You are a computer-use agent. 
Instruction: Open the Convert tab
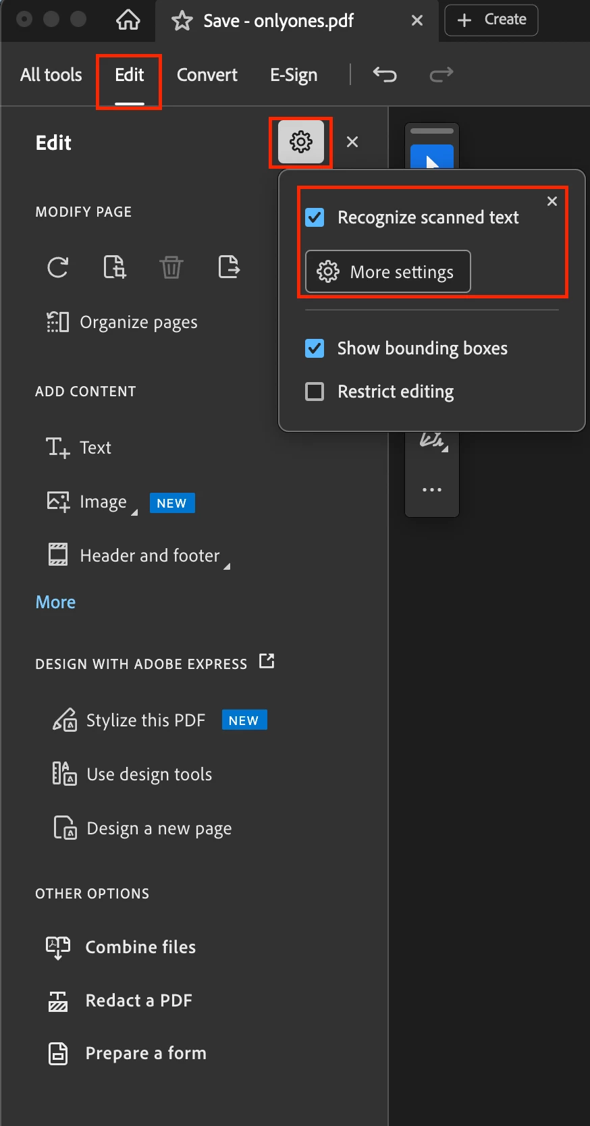(x=207, y=75)
